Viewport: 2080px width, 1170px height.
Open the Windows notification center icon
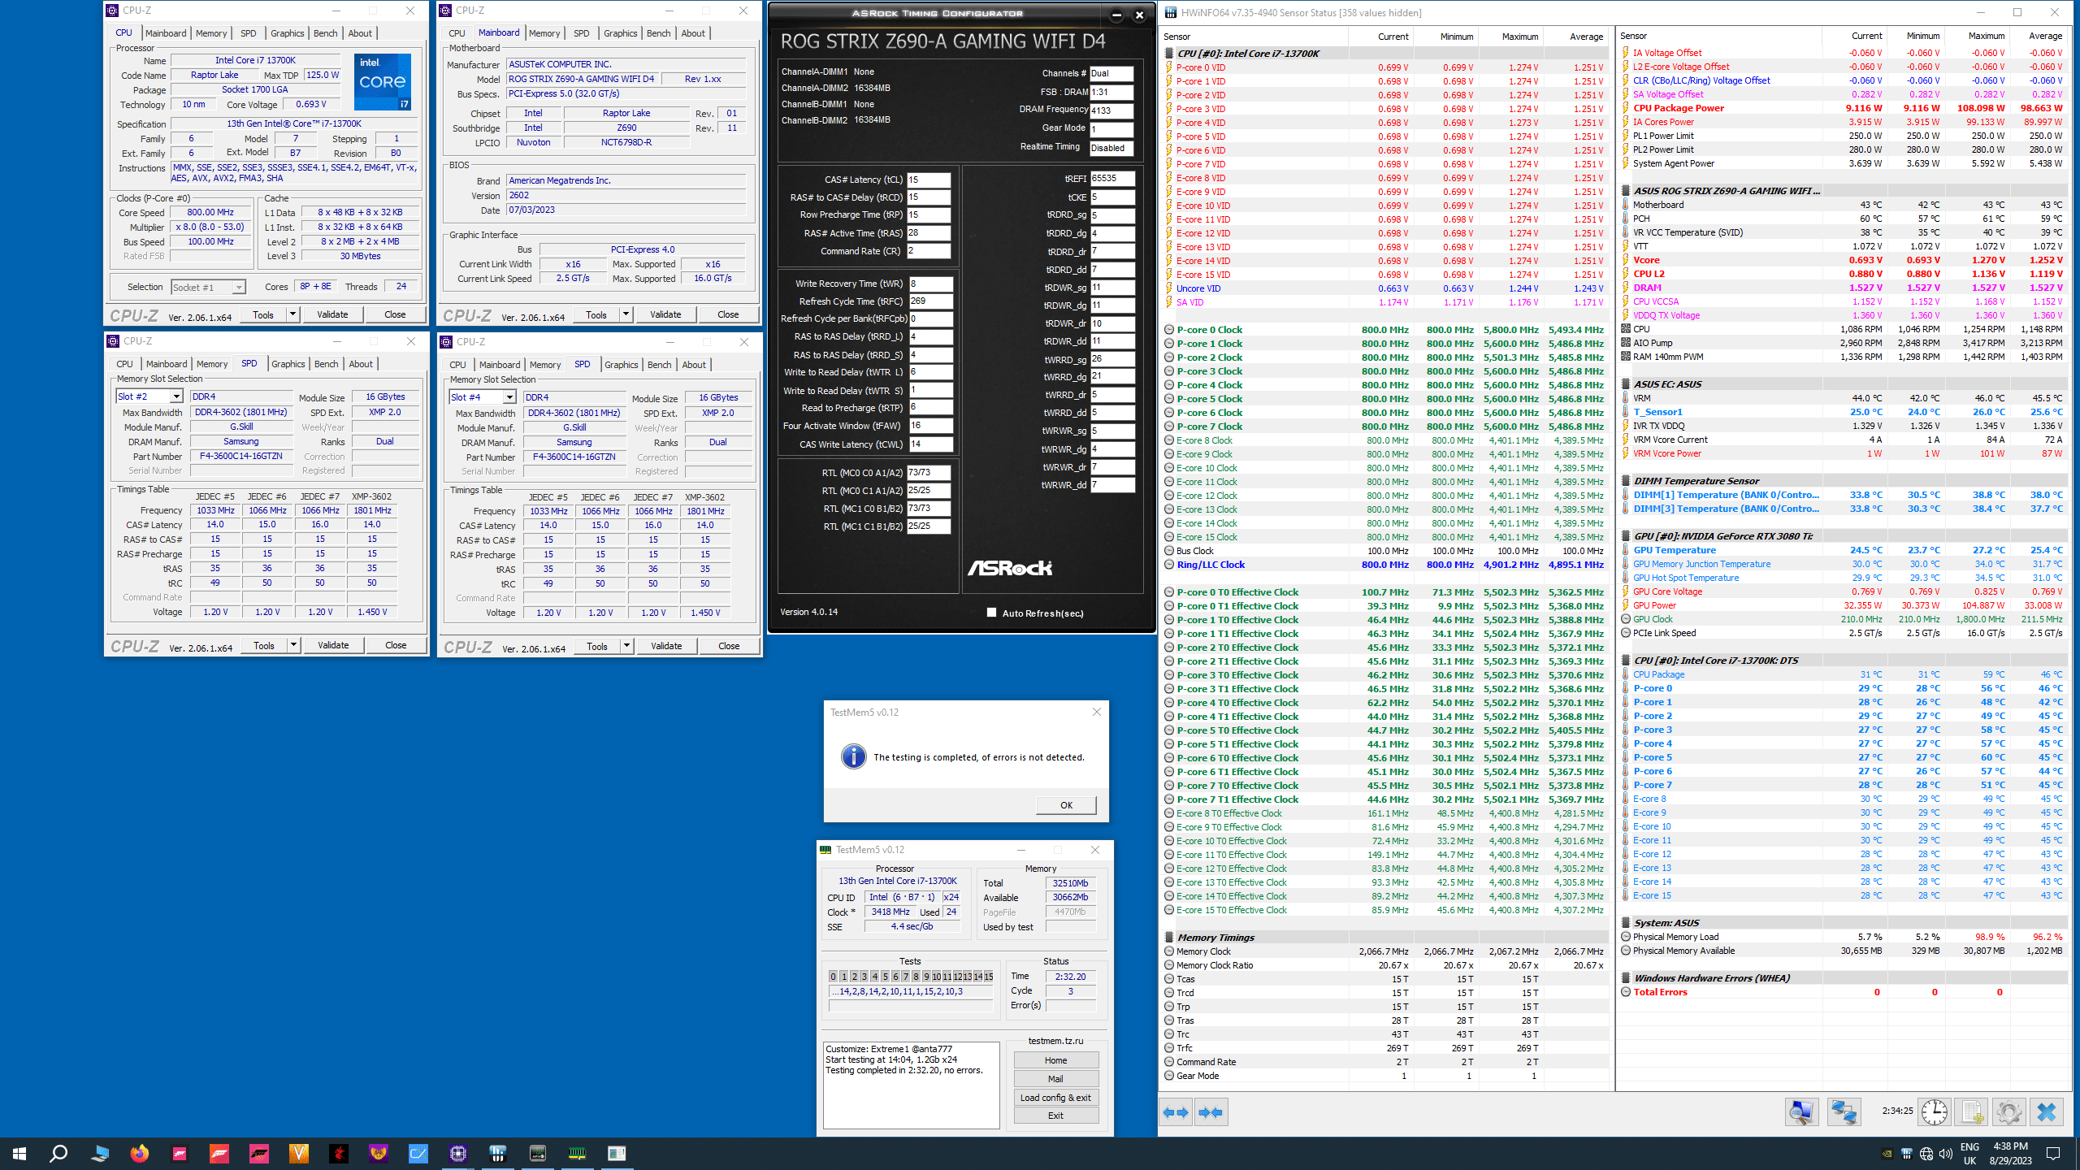click(2053, 1154)
